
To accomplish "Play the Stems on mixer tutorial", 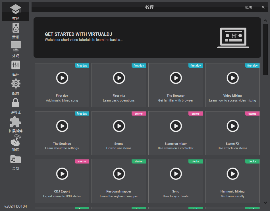I will pyautogui.click(x=176, y=126).
